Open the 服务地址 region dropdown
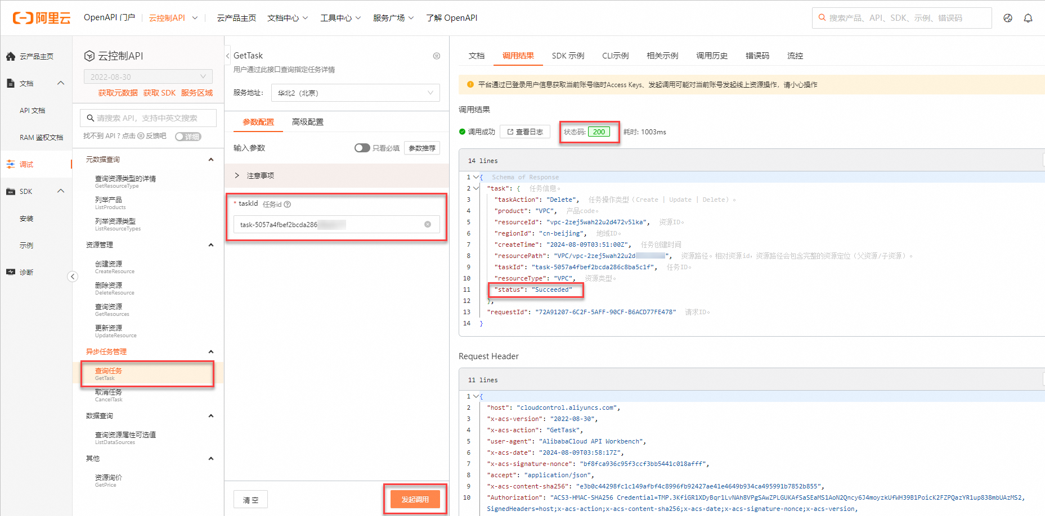Viewport: 1045px width, 516px height. [355, 92]
